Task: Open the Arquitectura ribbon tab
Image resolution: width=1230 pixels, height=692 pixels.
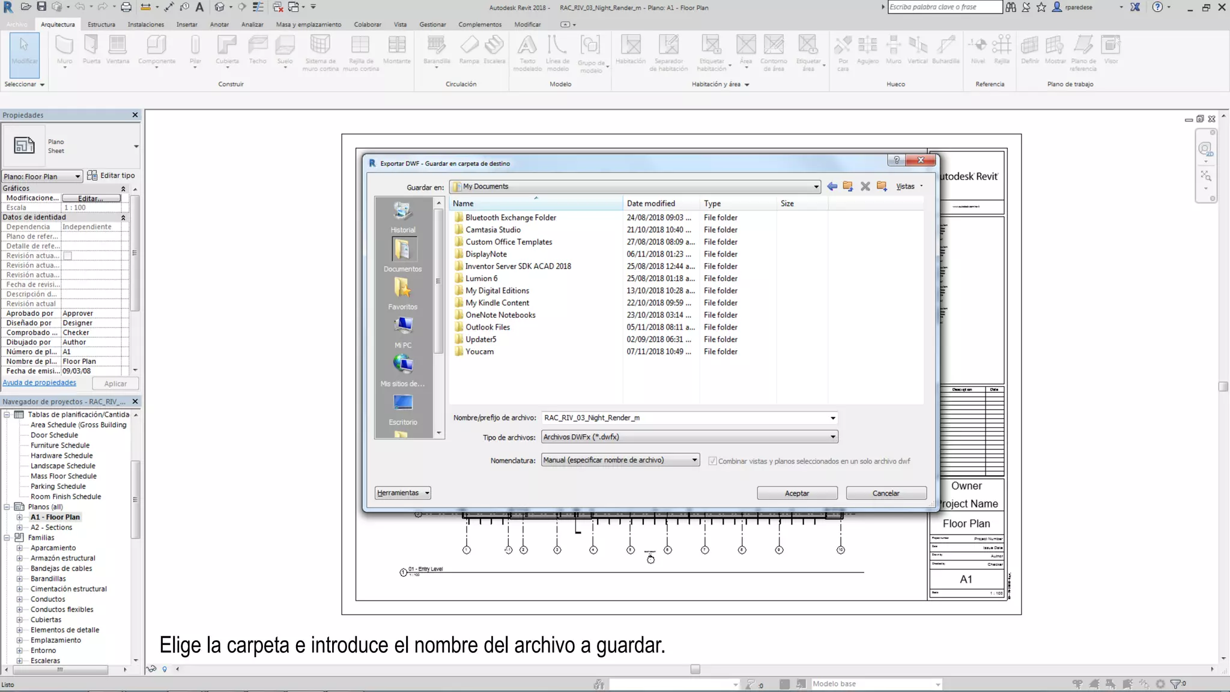Action: [58, 25]
